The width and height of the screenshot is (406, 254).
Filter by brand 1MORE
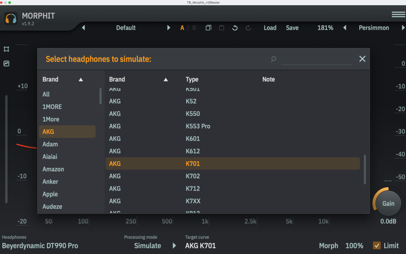[67, 107]
